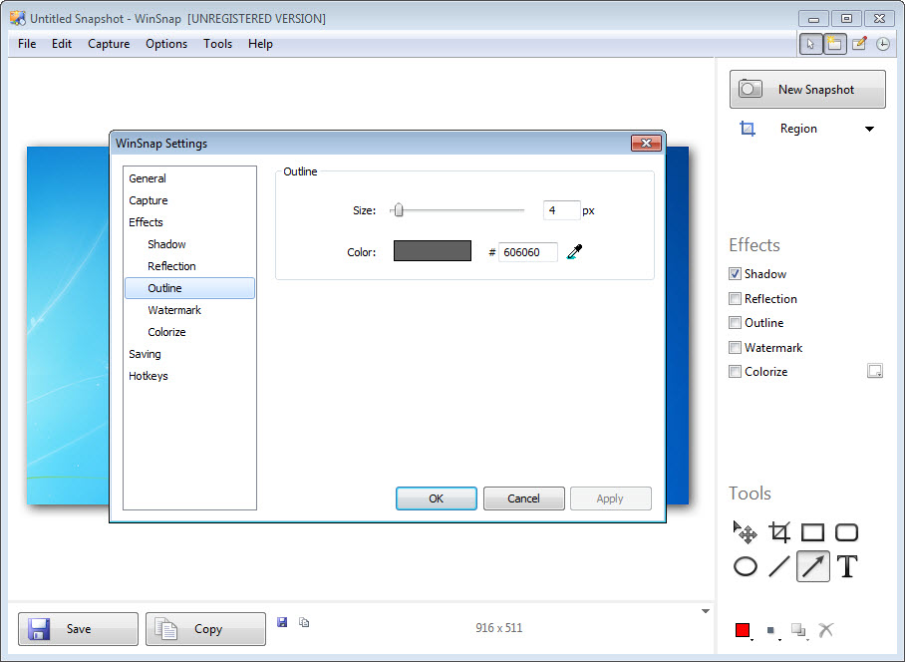This screenshot has height=662, width=905.
Task: Click the Apply button in settings
Action: (611, 498)
